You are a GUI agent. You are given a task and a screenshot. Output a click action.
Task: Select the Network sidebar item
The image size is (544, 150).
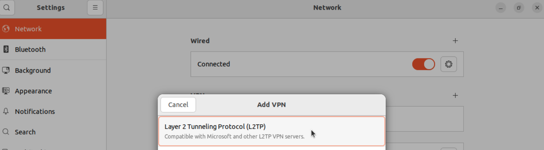click(28, 29)
